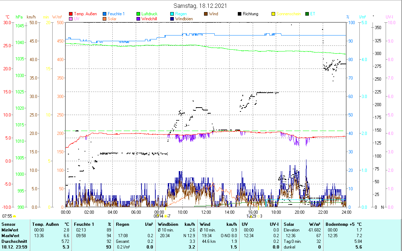Click the chart title Samstag, 18.12.2021

pyautogui.click(x=200, y=6)
